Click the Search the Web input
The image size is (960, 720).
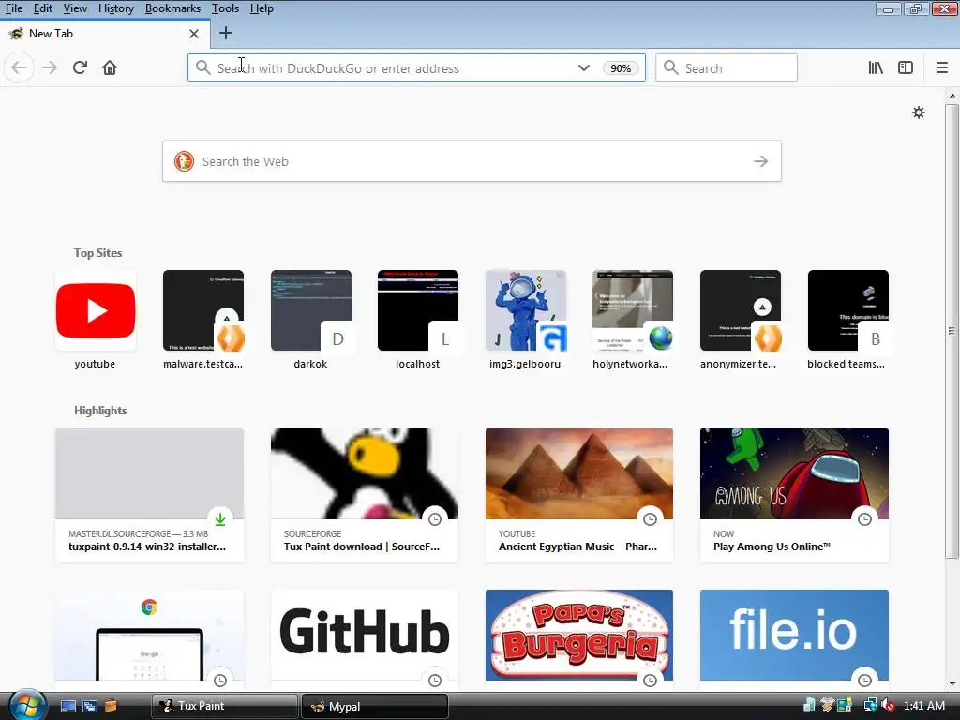click(x=472, y=161)
